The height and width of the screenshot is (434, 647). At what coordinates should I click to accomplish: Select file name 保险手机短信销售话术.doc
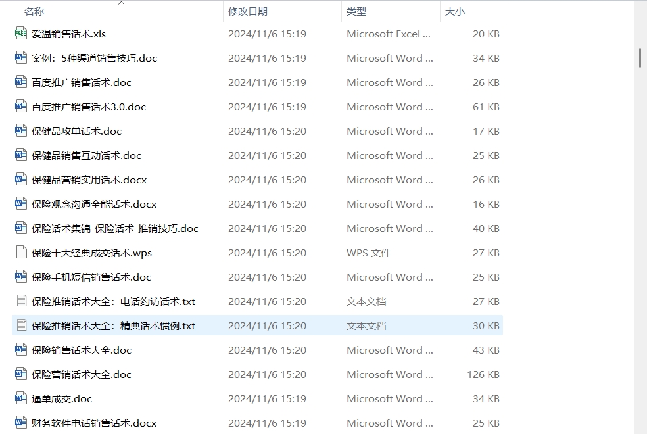[x=91, y=277]
